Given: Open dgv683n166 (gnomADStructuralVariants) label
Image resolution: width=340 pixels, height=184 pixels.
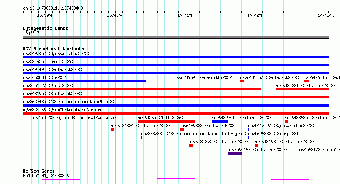Looking at the screenshot, I should point(65,110).
